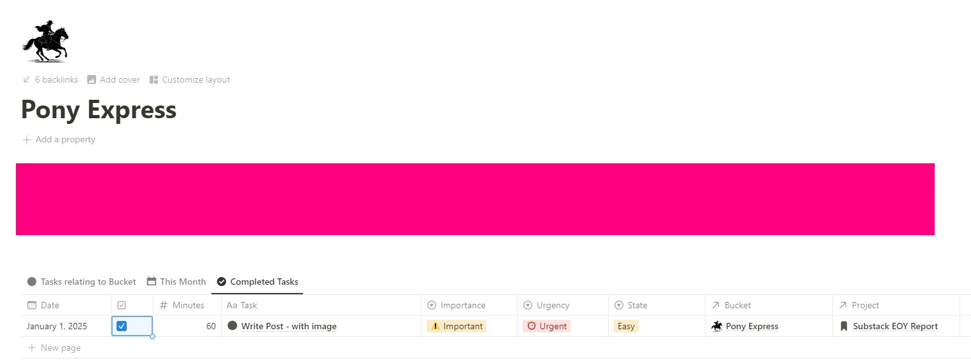Click the pink banner block
This screenshot has width=971, height=361.
click(x=475, y=199)
